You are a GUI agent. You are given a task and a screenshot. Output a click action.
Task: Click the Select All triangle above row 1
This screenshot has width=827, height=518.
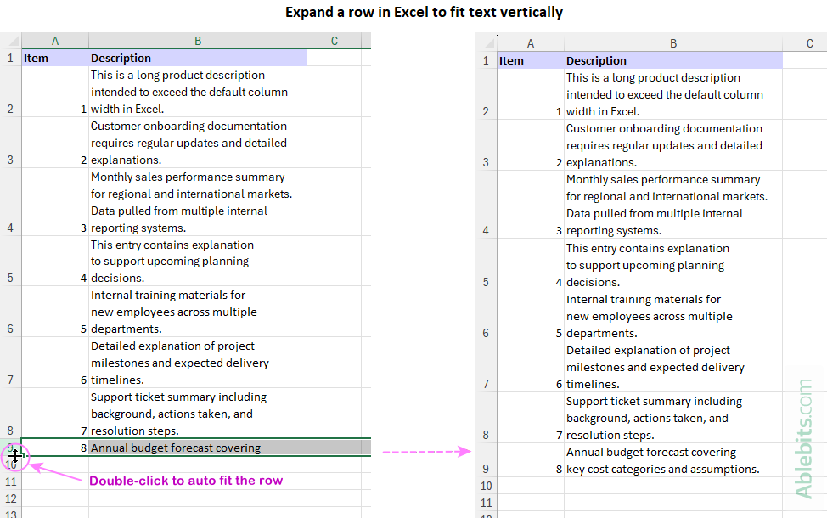pyautogui.click(x=13, y=40)
